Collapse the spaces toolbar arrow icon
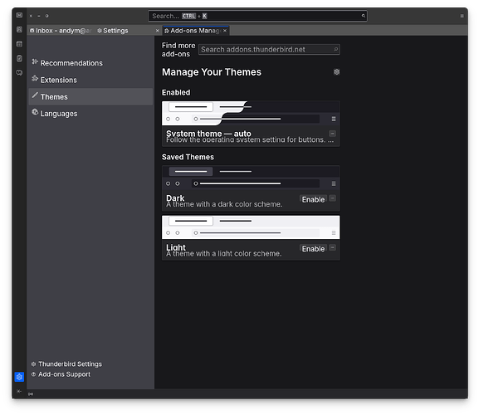The width and height of the screenshot is (479, 415). [x=19, y=391]
